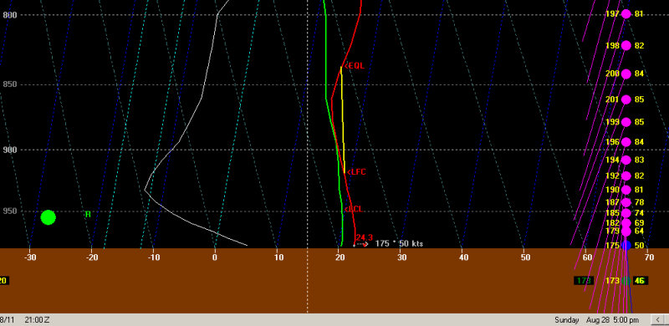Image resolution: width=669 pixels, height=326 pixels.
Task: Click the magenta wind dot for 199 / 85
Action: [x=626, y=122]
